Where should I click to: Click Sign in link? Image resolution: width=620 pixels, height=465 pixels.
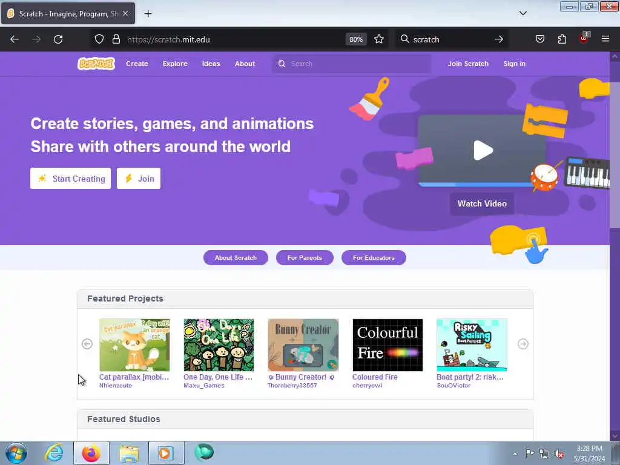pos(514,64)
